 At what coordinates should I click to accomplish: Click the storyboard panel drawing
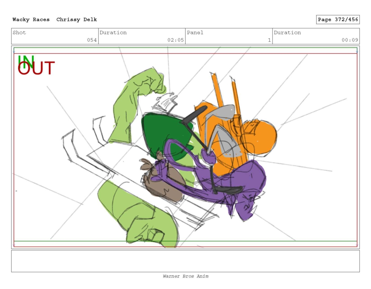point(185,147)
